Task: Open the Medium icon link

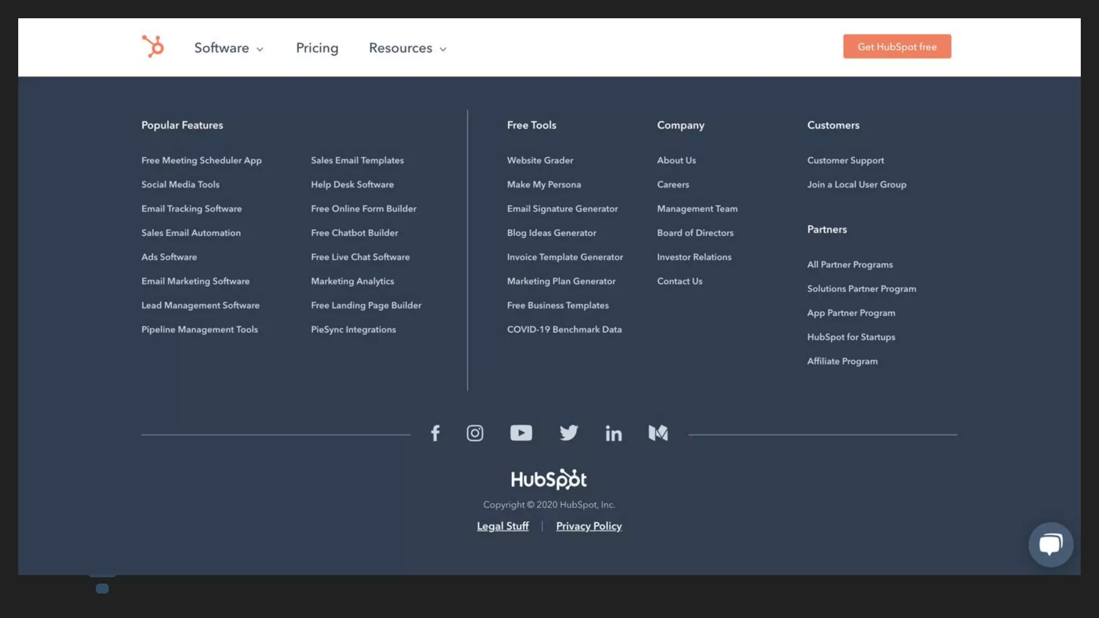Action: 658,433
